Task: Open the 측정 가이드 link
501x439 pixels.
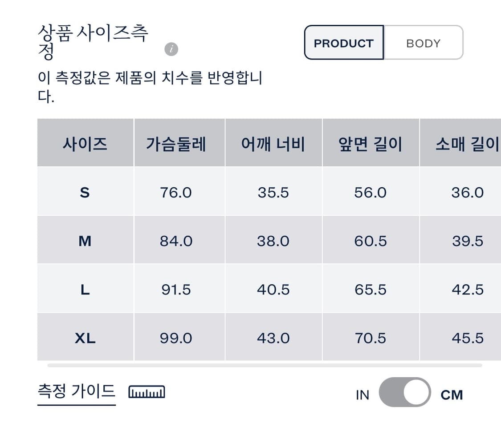Action: click(x=76, y=391)
